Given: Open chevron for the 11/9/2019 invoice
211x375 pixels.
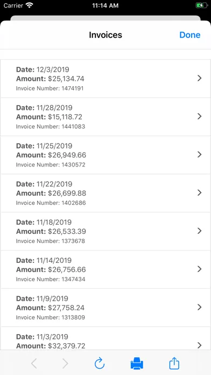Looking at the screenshot, I should click(x=199, y=307).
